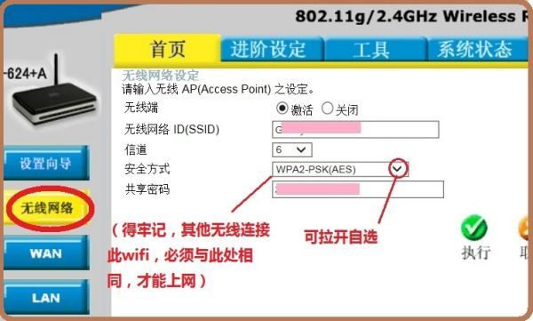Click the green checkmark 执行 icon
This screenshot has width=533, height=321.
(473, 228)
